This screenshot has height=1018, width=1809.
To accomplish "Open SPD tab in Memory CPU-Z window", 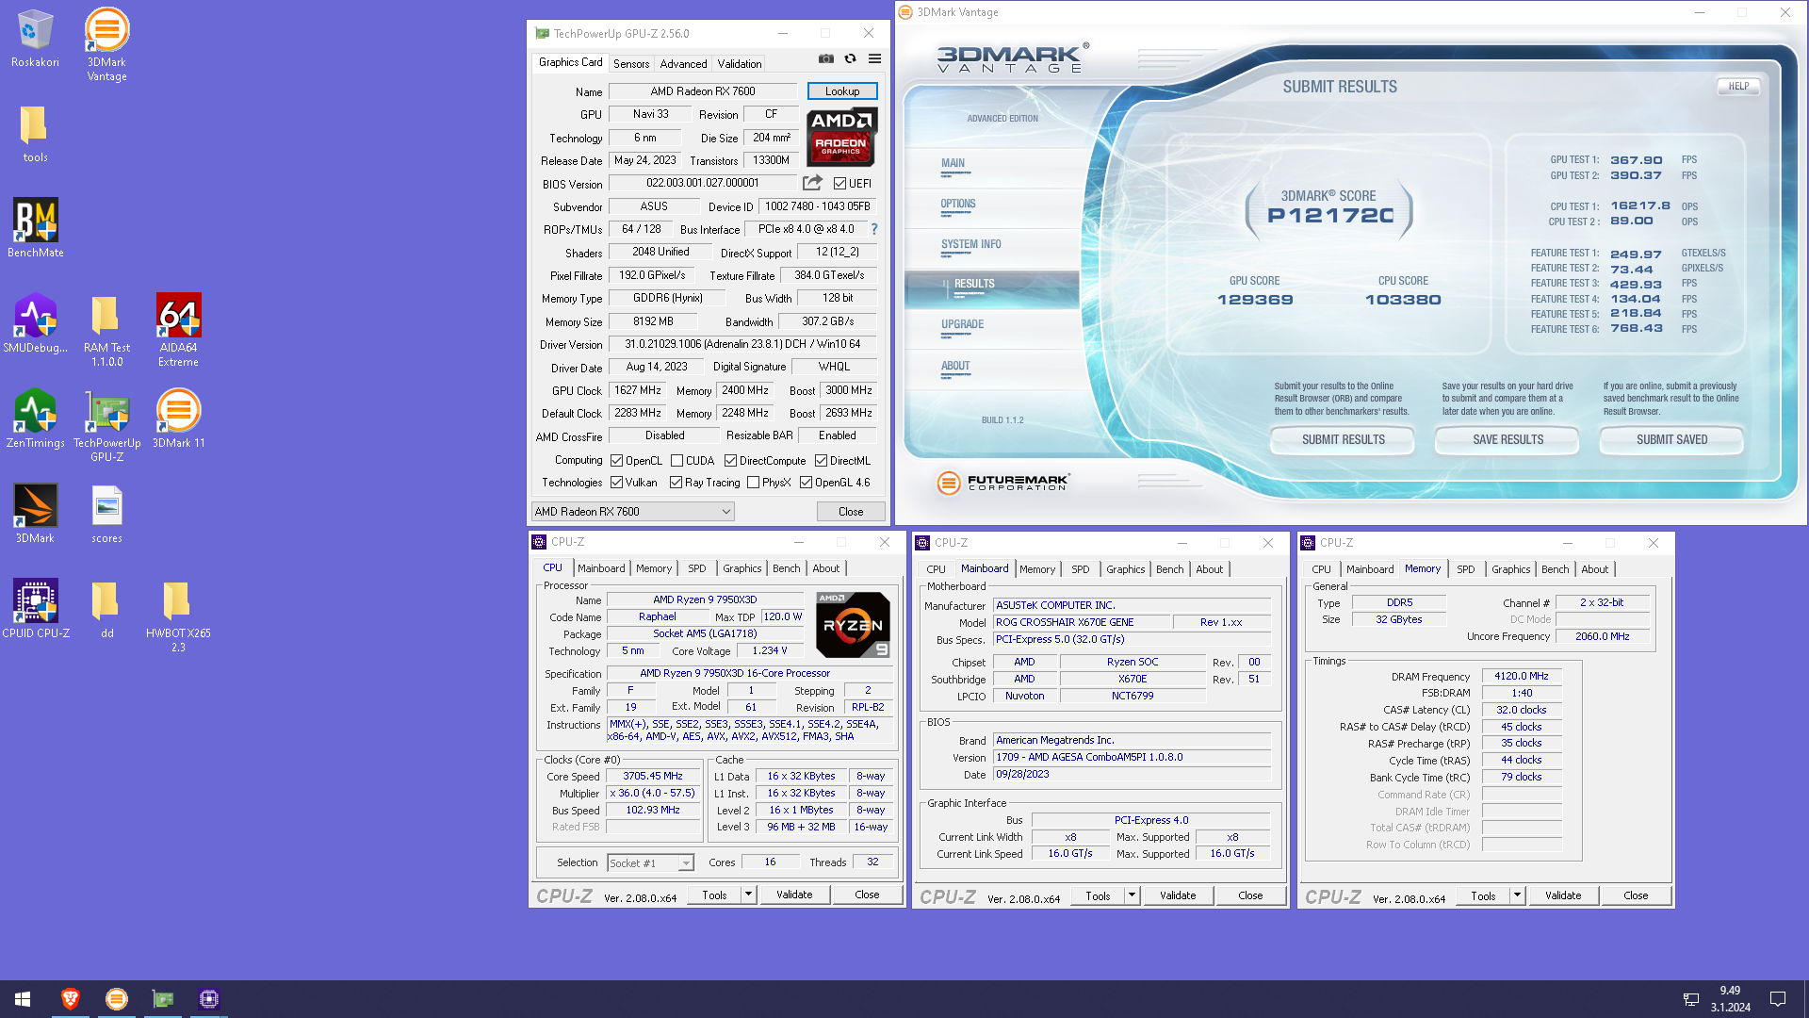I will point(1466,569).
